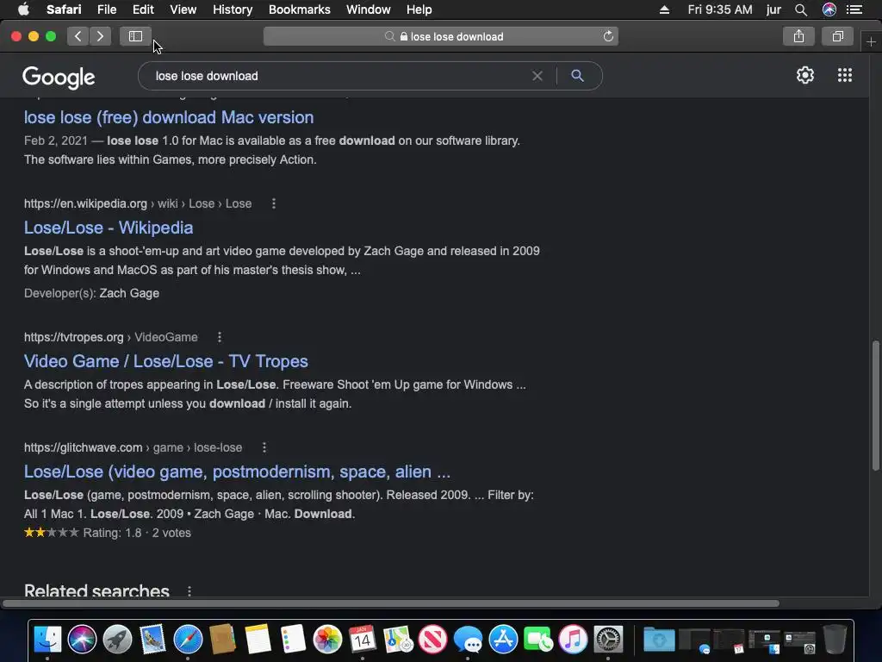Open News from the Dock
Viewport: 882px width, 662px height.
[432, 640]
